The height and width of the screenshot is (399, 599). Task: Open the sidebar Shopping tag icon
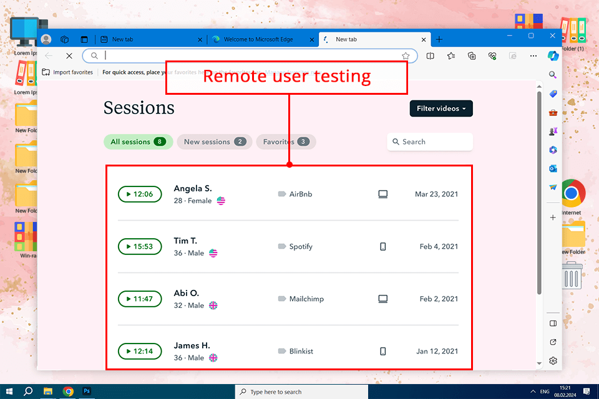point(553,94)
